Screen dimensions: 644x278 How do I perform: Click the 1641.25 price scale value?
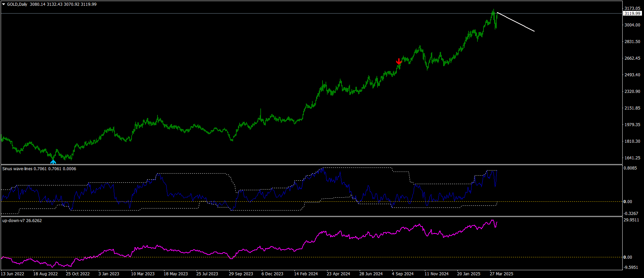pos(632,158)
